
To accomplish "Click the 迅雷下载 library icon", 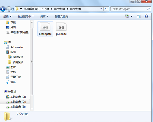I will coord(8,77).
